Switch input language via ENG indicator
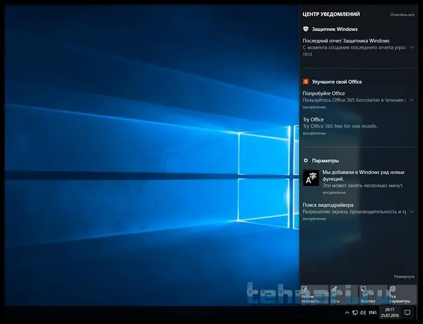This screenshot has height=324, width=423. (x=372, y=313)
